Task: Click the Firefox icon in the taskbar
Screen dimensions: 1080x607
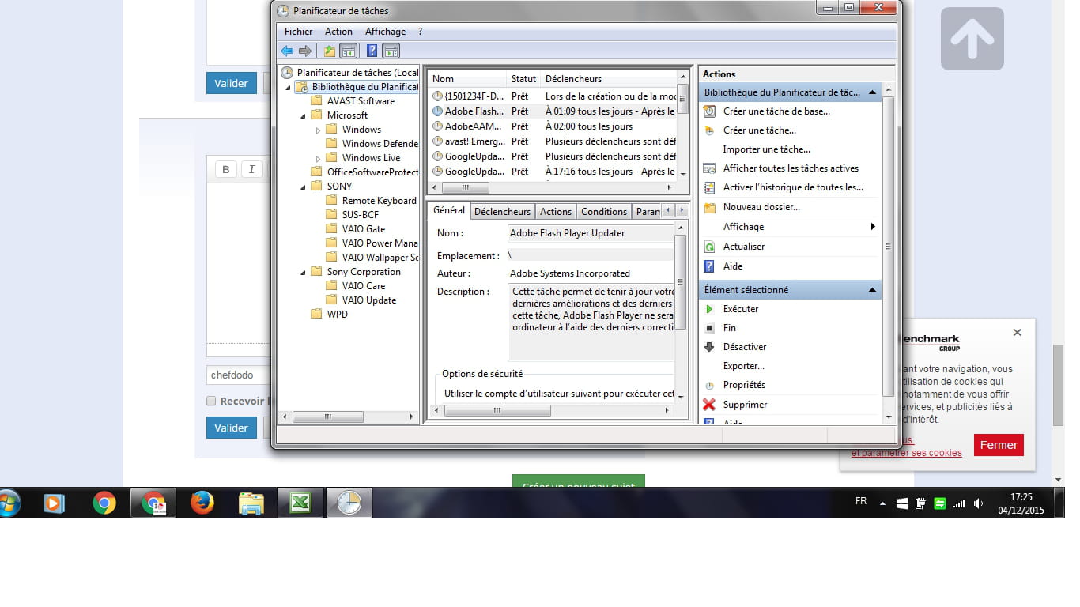Action: point(202,503)
